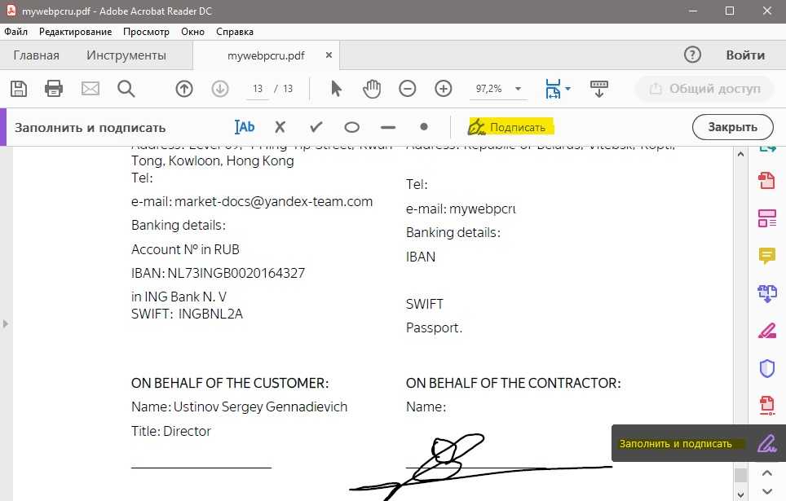Open the yellow comment tool in sidebar
Viewport: 786px width, 501px height.
[x=766, y=256]
